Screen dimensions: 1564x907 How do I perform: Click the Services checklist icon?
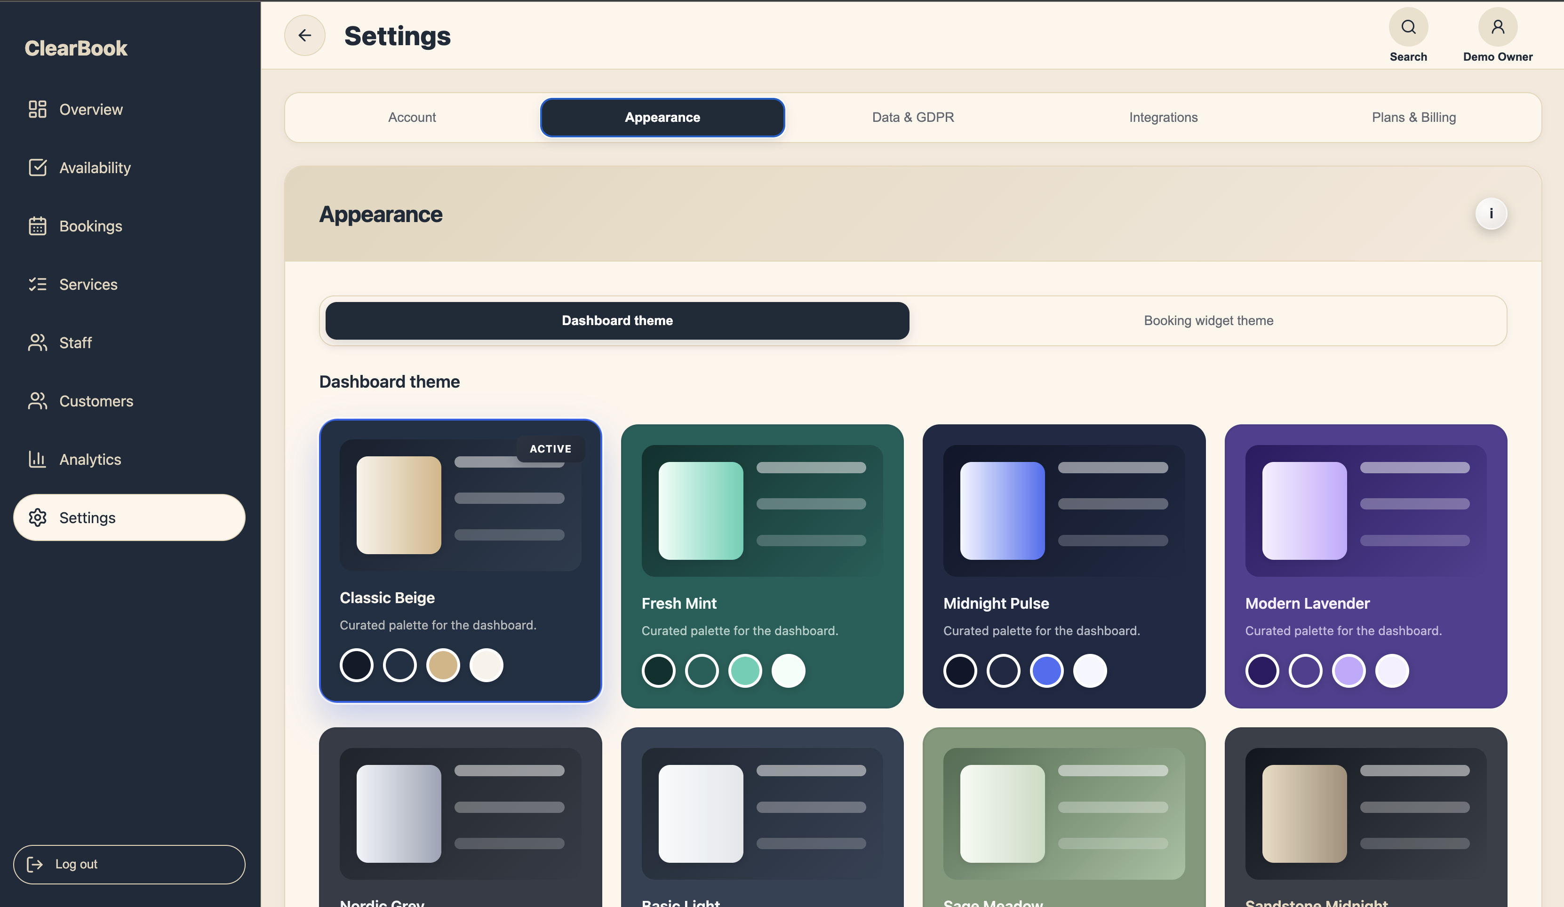[37, 284]
